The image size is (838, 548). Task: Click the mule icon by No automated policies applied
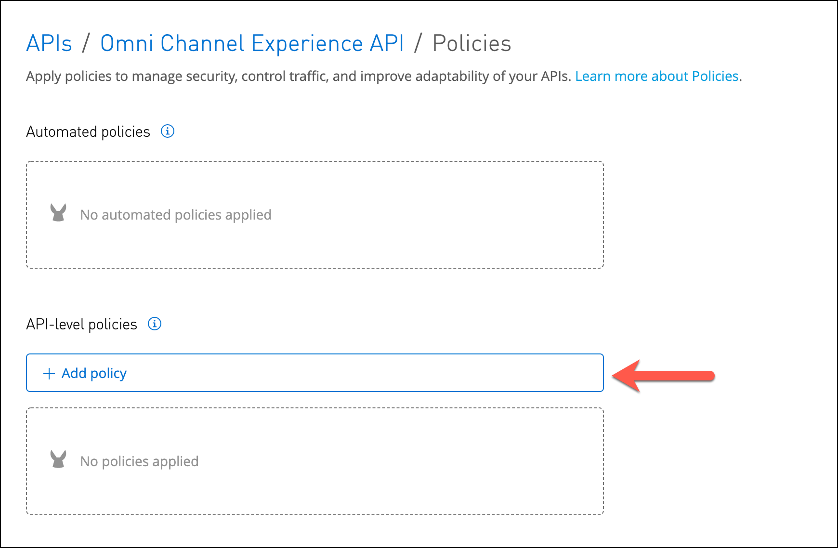pyautogui.click(x=58, y=213)
